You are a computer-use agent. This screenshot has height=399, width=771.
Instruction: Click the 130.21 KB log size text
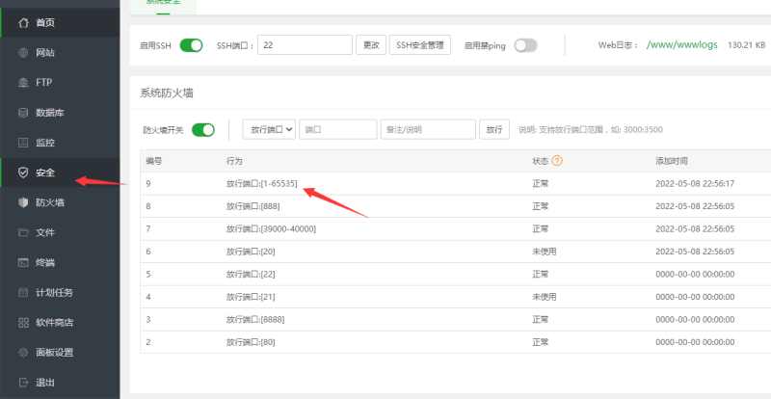click(746, 44)
